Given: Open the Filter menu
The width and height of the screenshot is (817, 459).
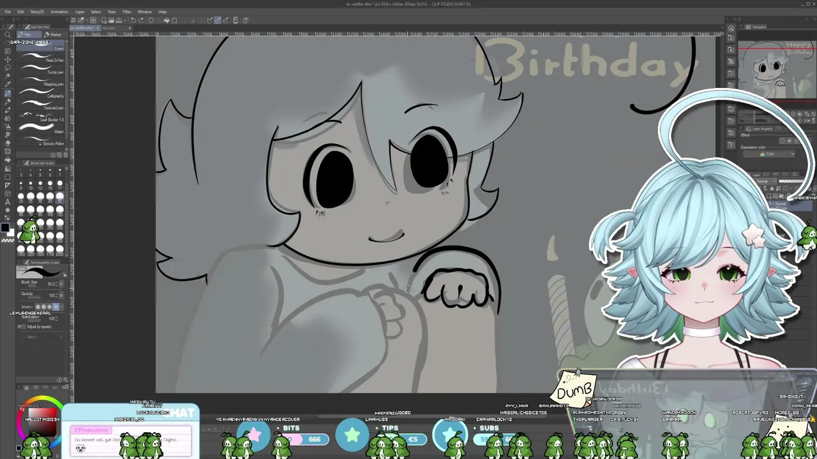Looking at the screenshot, I should coord(127,11).
